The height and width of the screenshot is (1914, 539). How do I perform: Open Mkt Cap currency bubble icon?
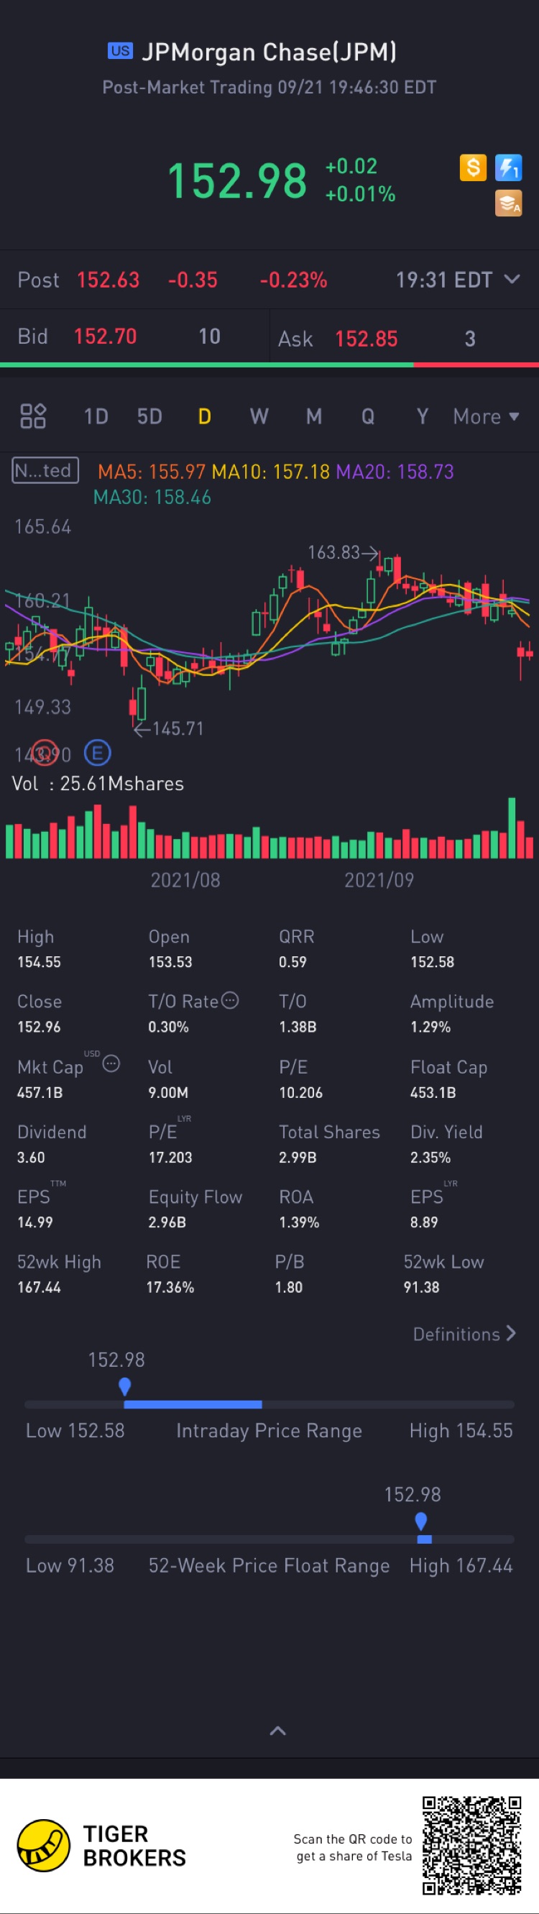click(x=111, y=1064)
